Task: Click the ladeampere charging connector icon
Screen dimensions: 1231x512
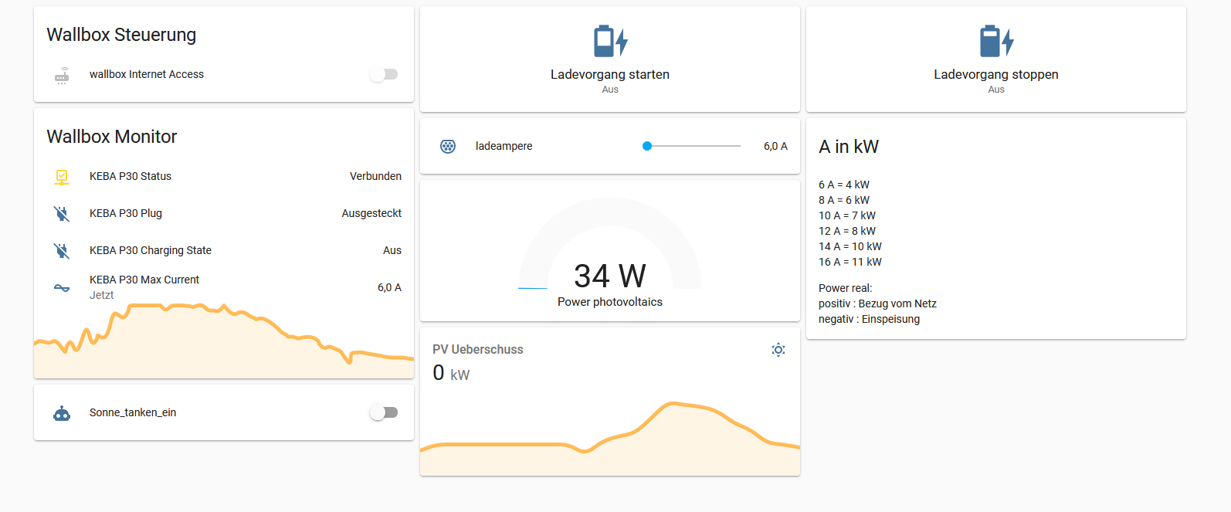Action: [x=448, y=147]
